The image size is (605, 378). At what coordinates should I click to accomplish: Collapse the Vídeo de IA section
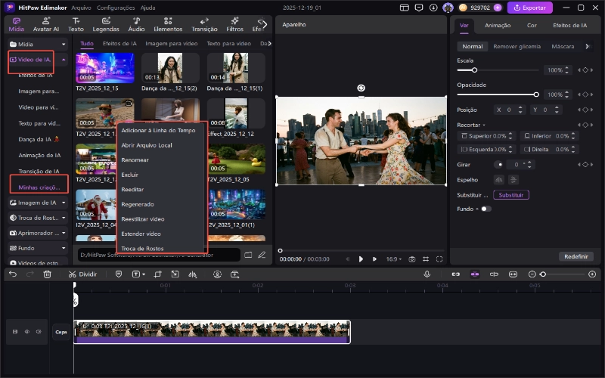pyautogui.click(x=64, y=59)
